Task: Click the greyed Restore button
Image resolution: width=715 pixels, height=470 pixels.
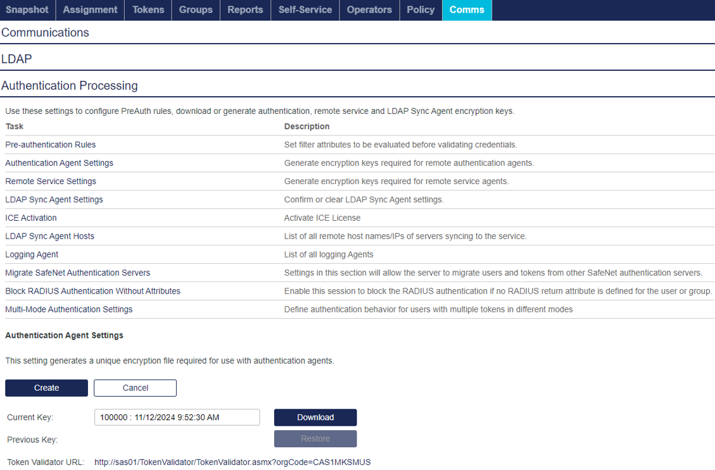Action: (x=315, y=439)
